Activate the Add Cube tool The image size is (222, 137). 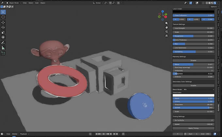(x=3, y=53)
